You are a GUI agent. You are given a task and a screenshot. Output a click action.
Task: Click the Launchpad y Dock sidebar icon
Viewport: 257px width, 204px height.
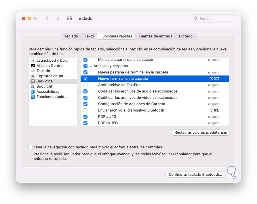33,61
